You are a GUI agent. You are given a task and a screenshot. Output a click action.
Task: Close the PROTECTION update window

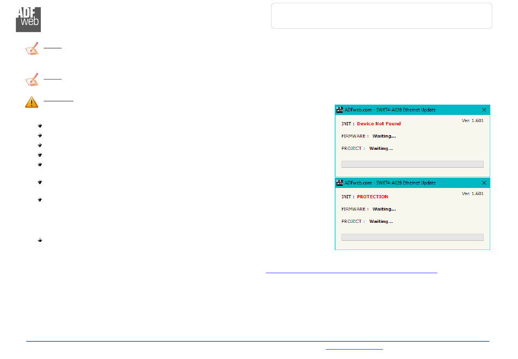pyautogui.click(x=484, y=183)
